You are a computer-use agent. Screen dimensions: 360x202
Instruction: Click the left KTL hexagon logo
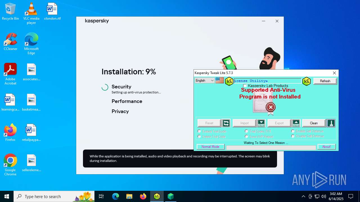229,81
